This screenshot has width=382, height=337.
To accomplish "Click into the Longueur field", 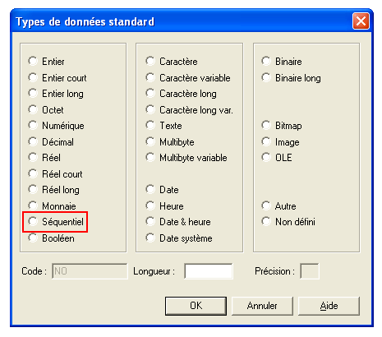I will (x=209, y=271).
